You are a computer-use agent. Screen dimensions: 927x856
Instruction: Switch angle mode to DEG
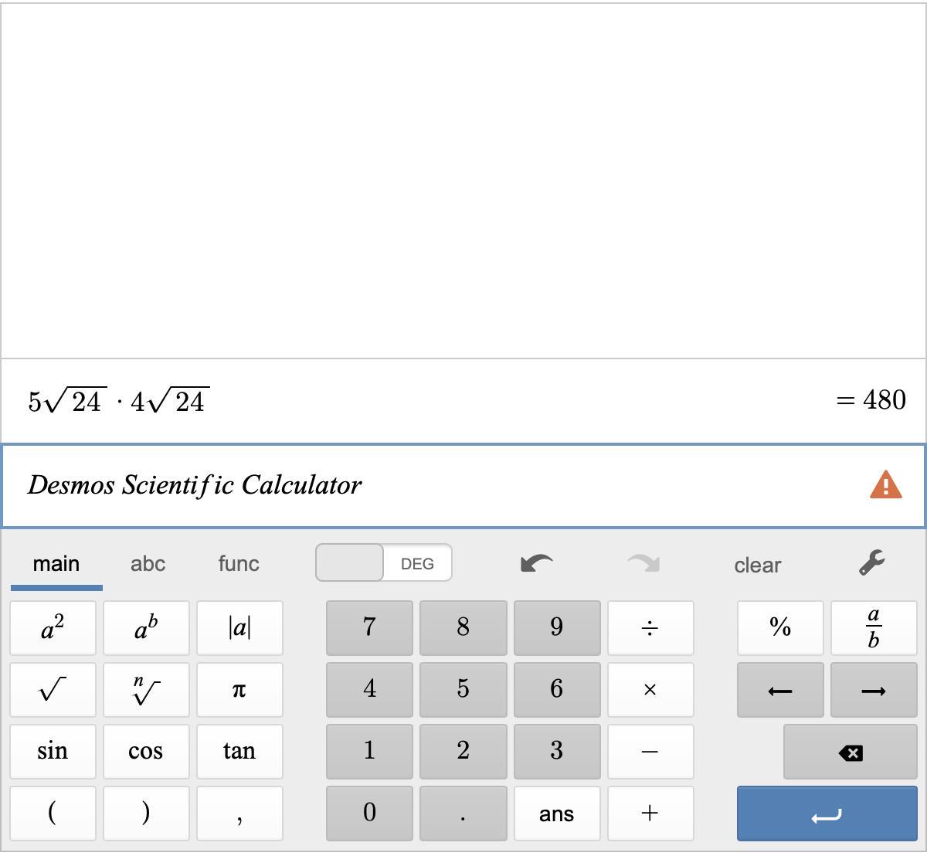click(x=417, y=563)
